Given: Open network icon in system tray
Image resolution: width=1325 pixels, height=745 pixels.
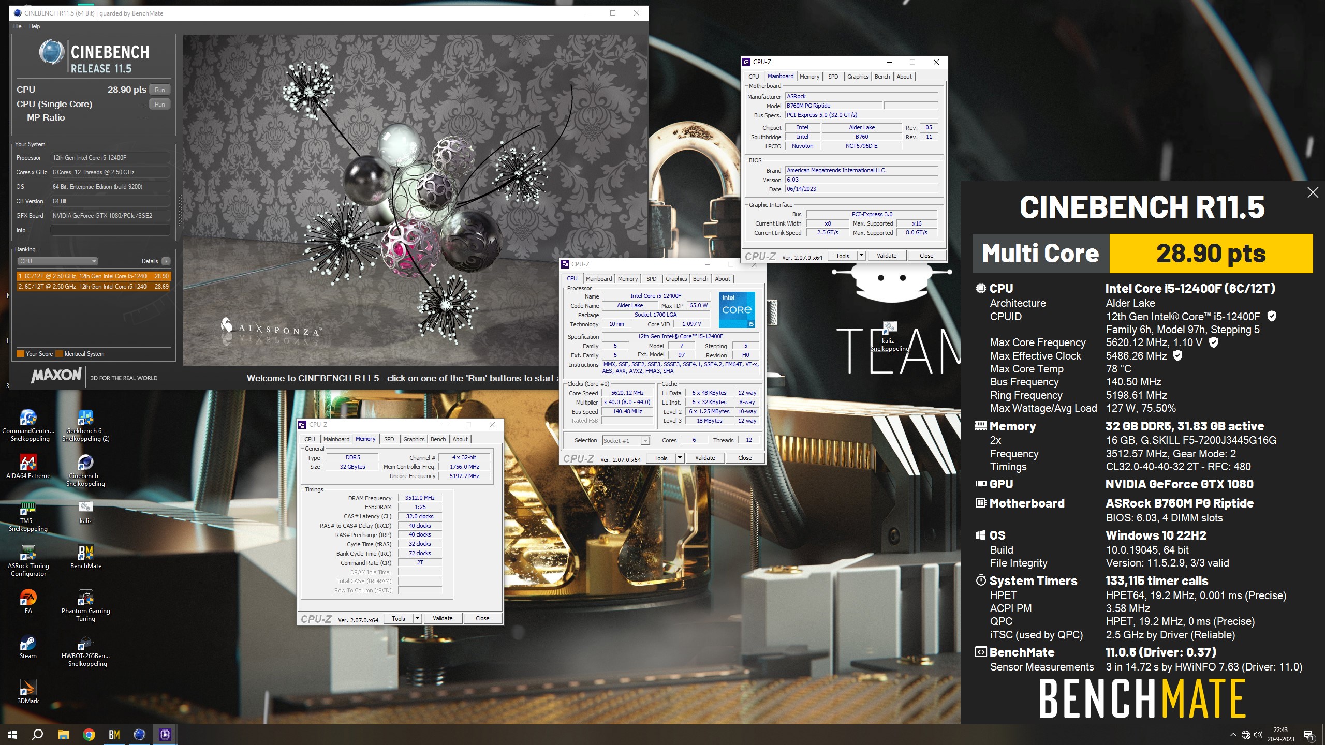Looking at the screenshot, I should pos(1246,735).
